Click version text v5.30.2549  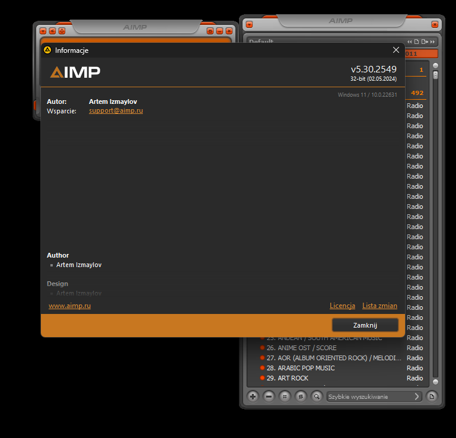tap(374, 69)
